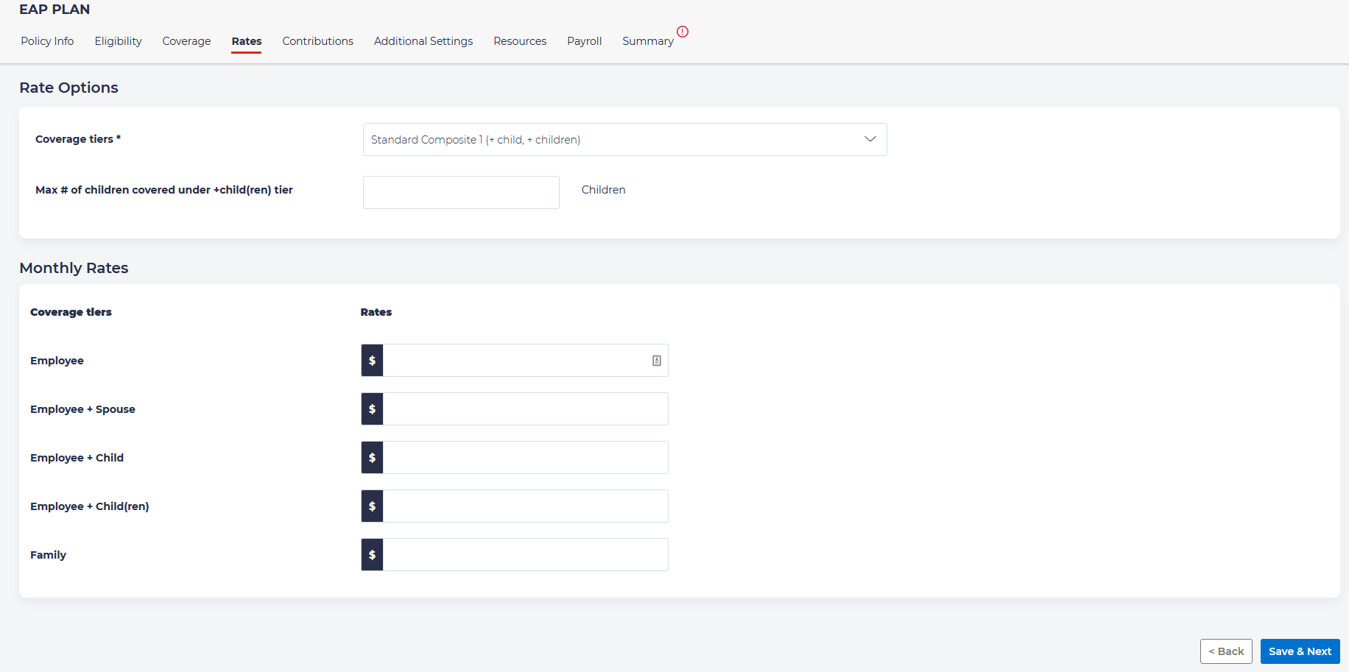Image resolution: width=1349 pixels, height=672 pixels.
Task: Click the Save & Next button
Action: [1300, 651]
